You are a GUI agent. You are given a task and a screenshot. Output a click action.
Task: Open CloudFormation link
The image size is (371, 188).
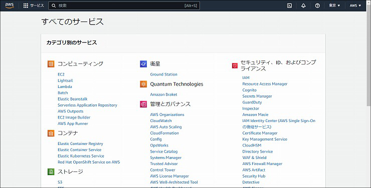pyautogui.click(x=164, y=133)
